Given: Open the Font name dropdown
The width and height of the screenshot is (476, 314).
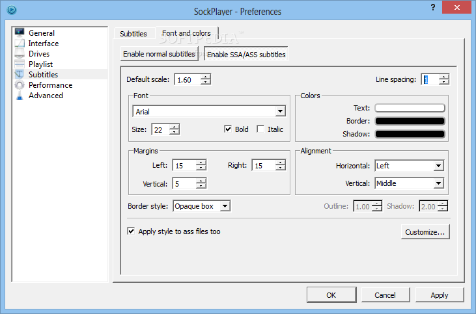Looking at the screenshot, I should (280, 111).
